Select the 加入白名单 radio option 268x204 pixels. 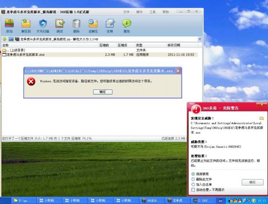point(193,184)
